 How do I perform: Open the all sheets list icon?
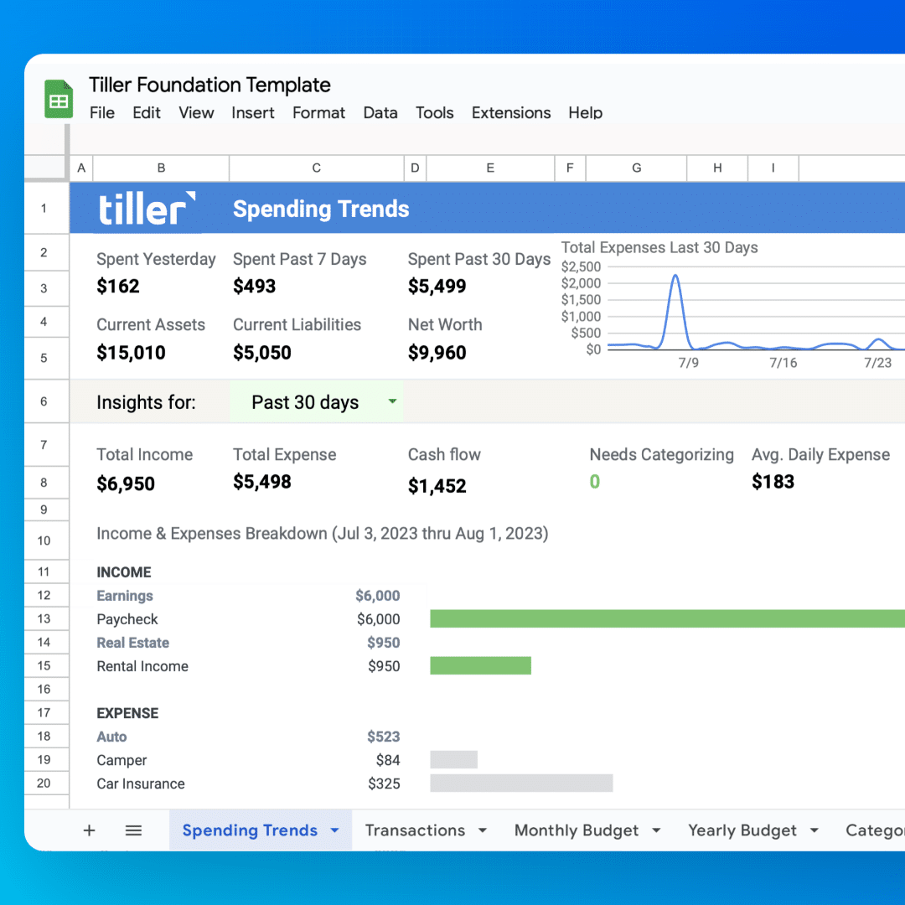coord(133,830)
